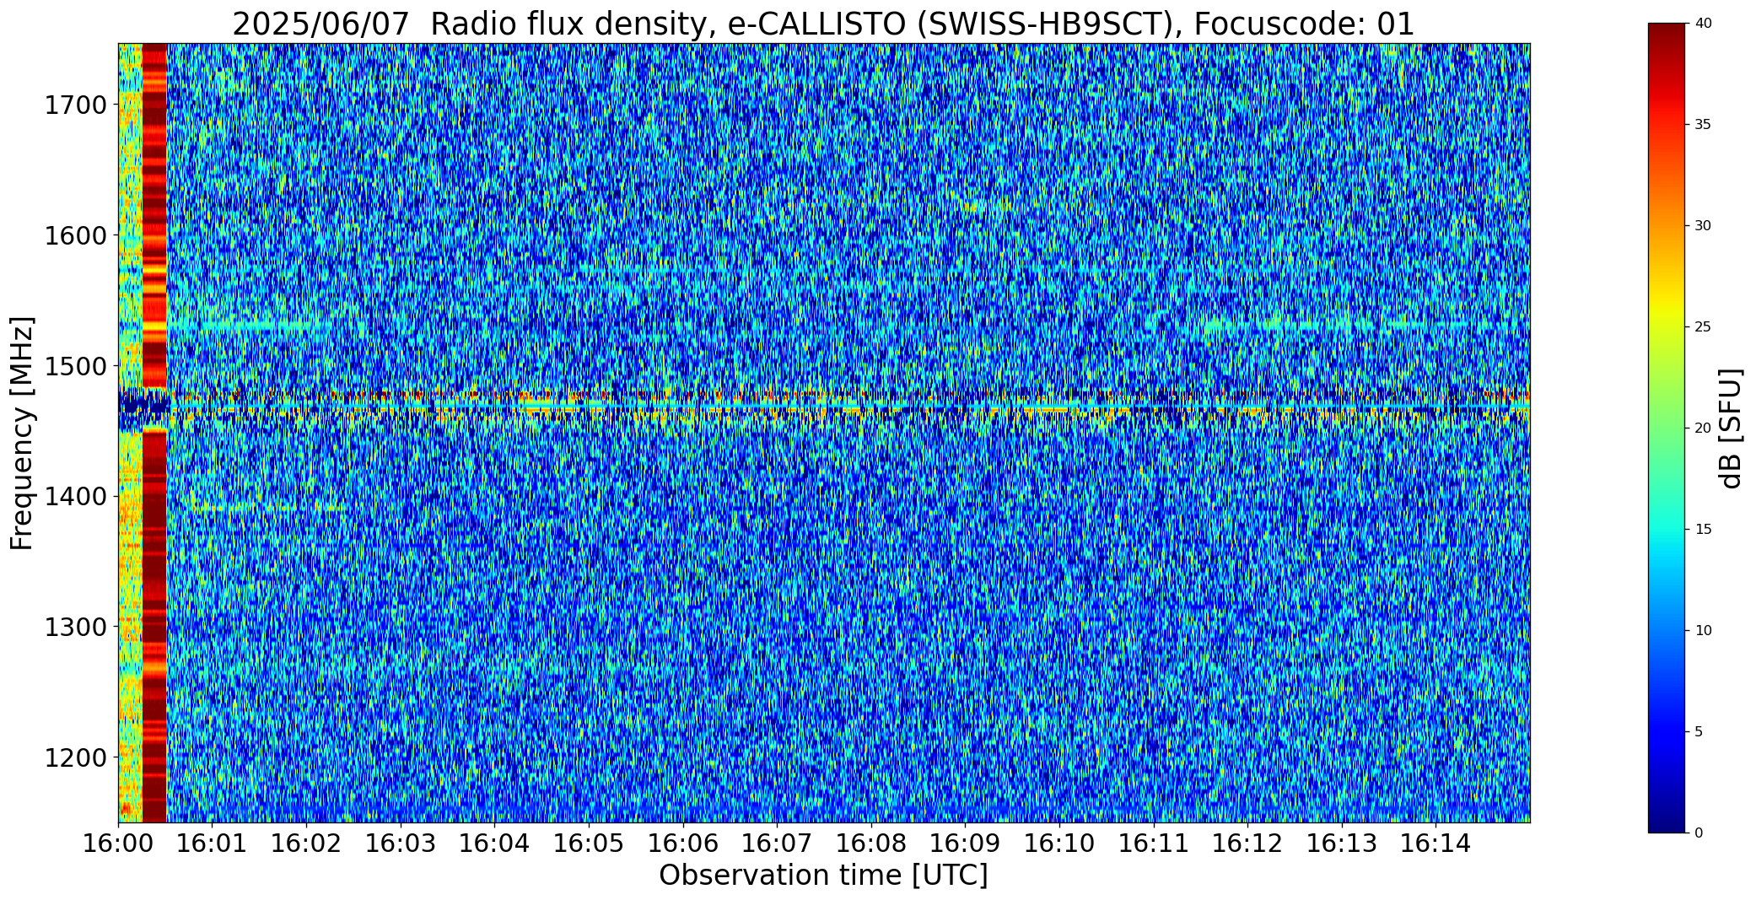Click the colorbar 20 tick label
Screen dimensions: 1756x900
1703,428
